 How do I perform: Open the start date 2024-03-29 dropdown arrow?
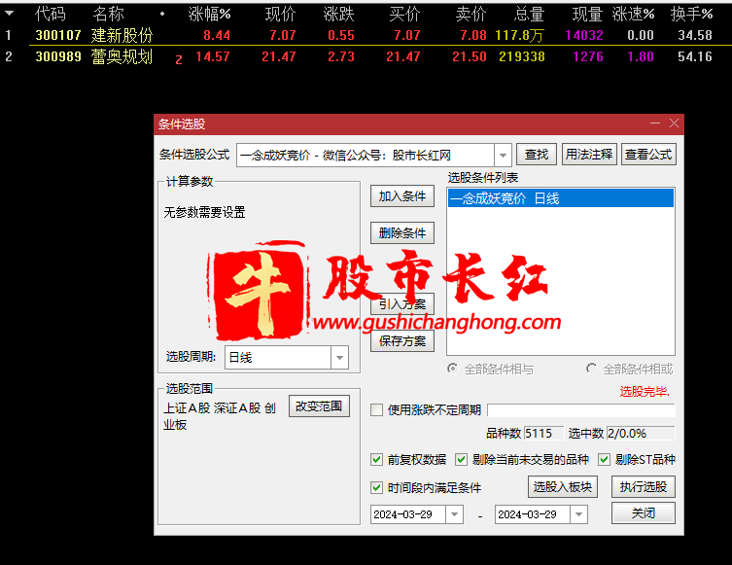[x=454, y=514]
